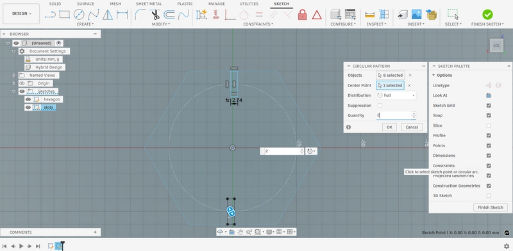
Task: Expand the Named Views tree node
Action: pyautogui.click(x=13, y=75)
